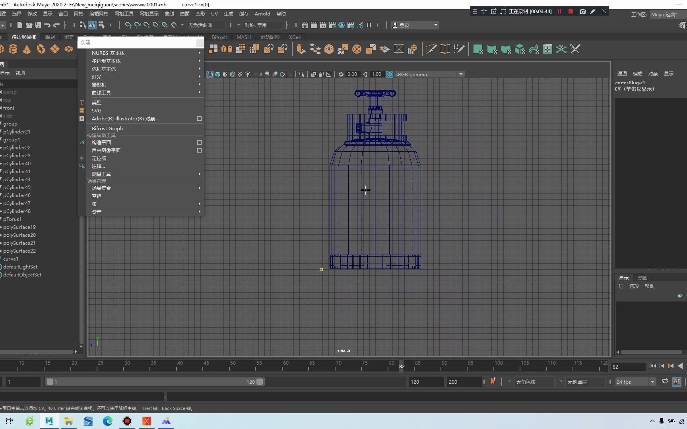Open the UV Editor shelf icon

click(x=547, y=49)
